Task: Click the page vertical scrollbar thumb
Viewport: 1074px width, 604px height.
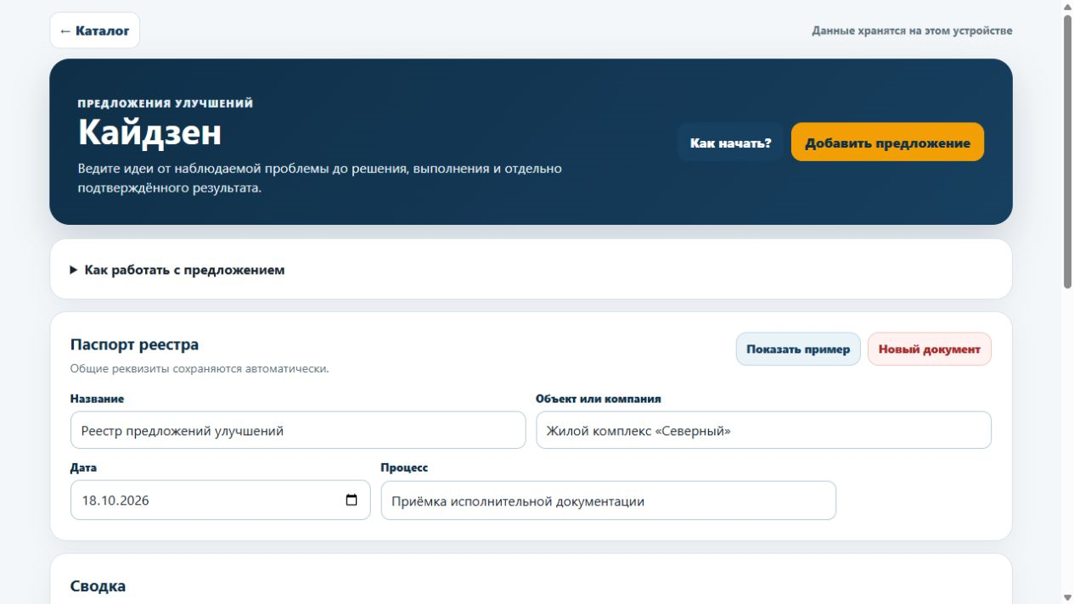Action: (1067, 153)
